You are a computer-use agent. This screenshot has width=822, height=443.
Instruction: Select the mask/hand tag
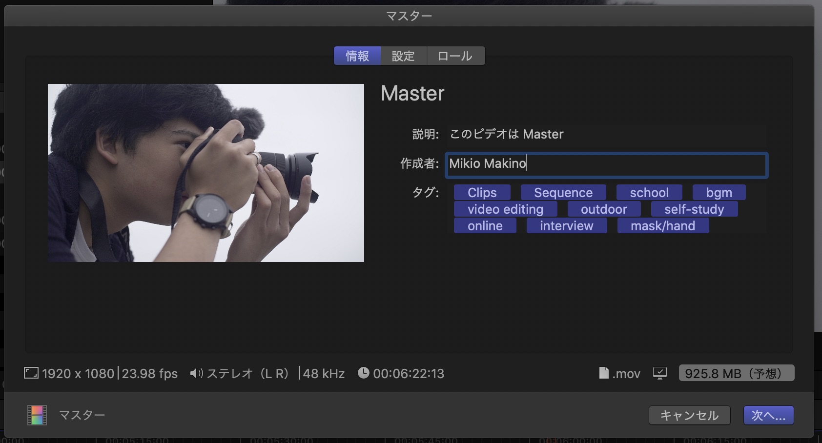coord(663,226)
